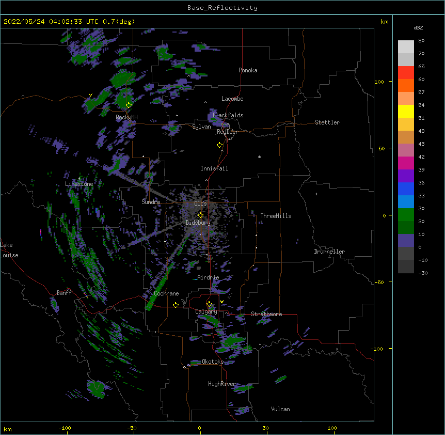Click the yellow marker east of Cochrane

[176, 305]
